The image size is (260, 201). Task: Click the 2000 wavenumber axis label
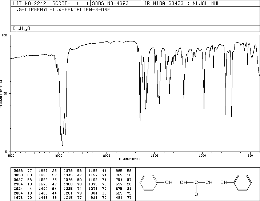point(107,156)
